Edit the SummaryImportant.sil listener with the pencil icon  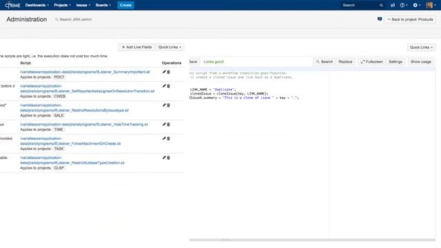(164, 72)
